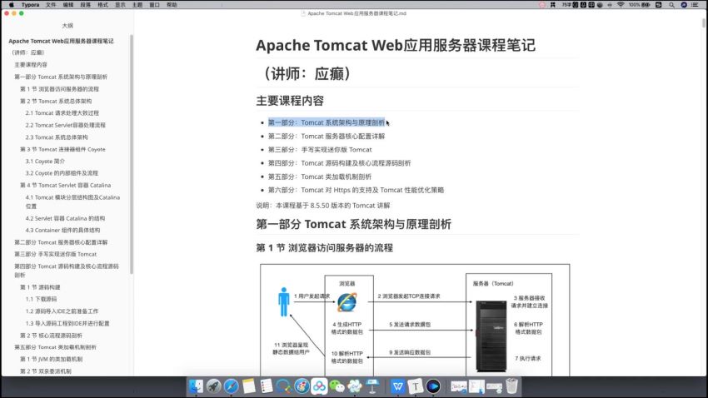Jump to outline 1.1 下载源码

click(41, 299)
